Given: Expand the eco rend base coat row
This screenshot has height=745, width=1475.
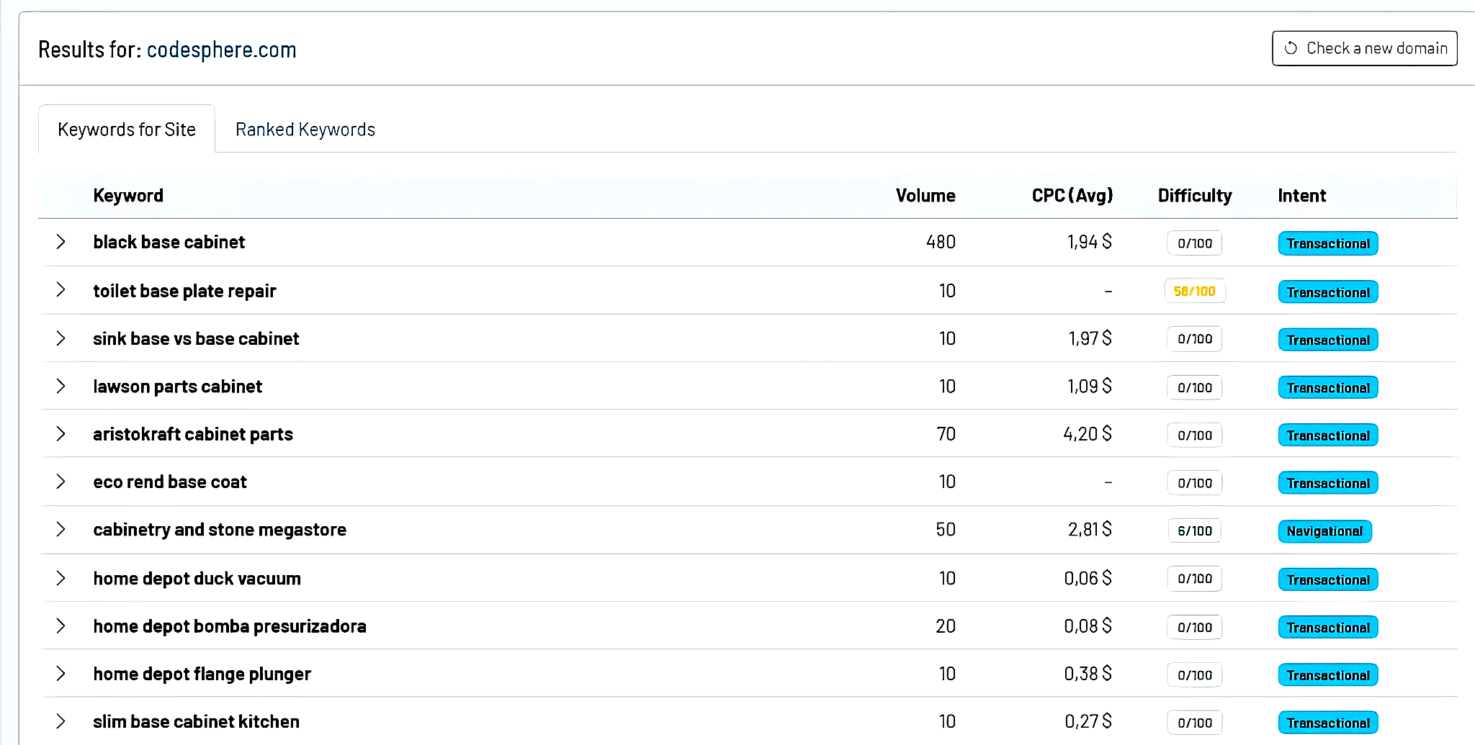Looking at the screenshot, I should point(61,482).
